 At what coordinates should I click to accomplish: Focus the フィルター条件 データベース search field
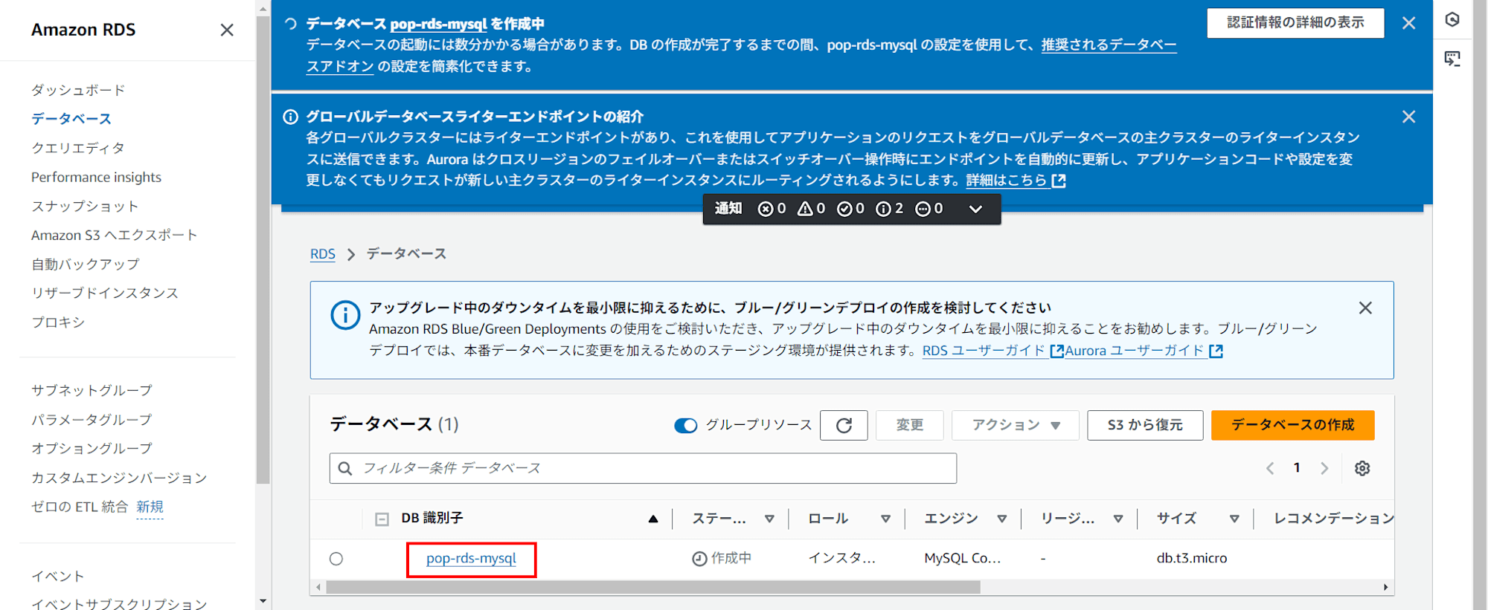pyautogui.click(x=643, y=468)
